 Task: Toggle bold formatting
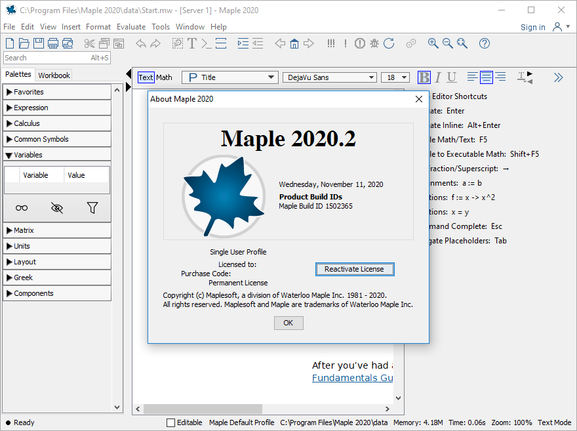click(424, 77)
